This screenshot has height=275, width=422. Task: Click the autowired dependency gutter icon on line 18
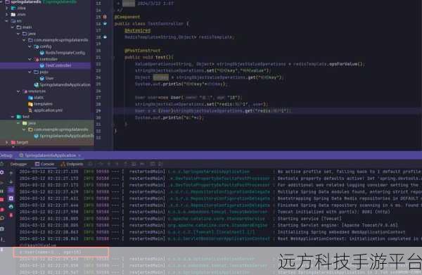click(x=105, y=37)
